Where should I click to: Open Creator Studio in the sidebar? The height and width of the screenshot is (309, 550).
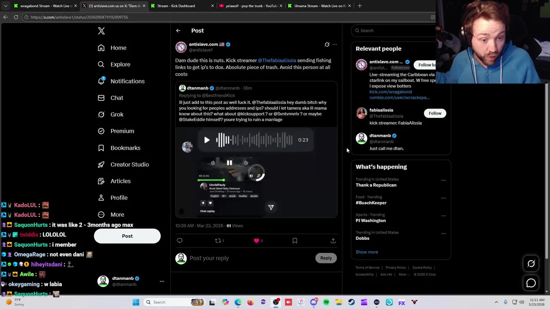click(x=123, y=164)
